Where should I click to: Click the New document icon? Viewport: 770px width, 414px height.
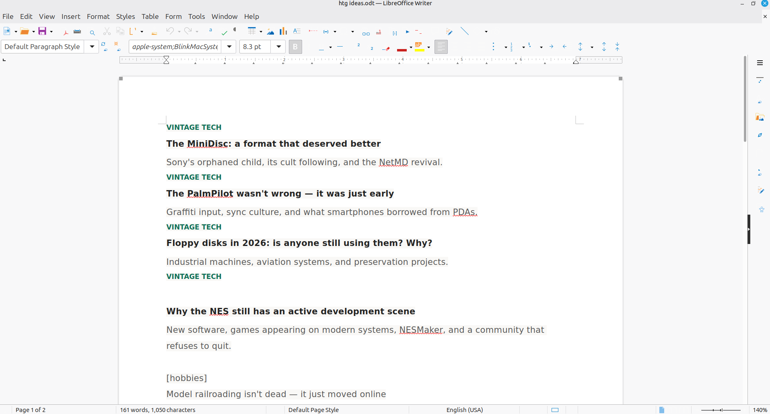(x=7, y=31)
